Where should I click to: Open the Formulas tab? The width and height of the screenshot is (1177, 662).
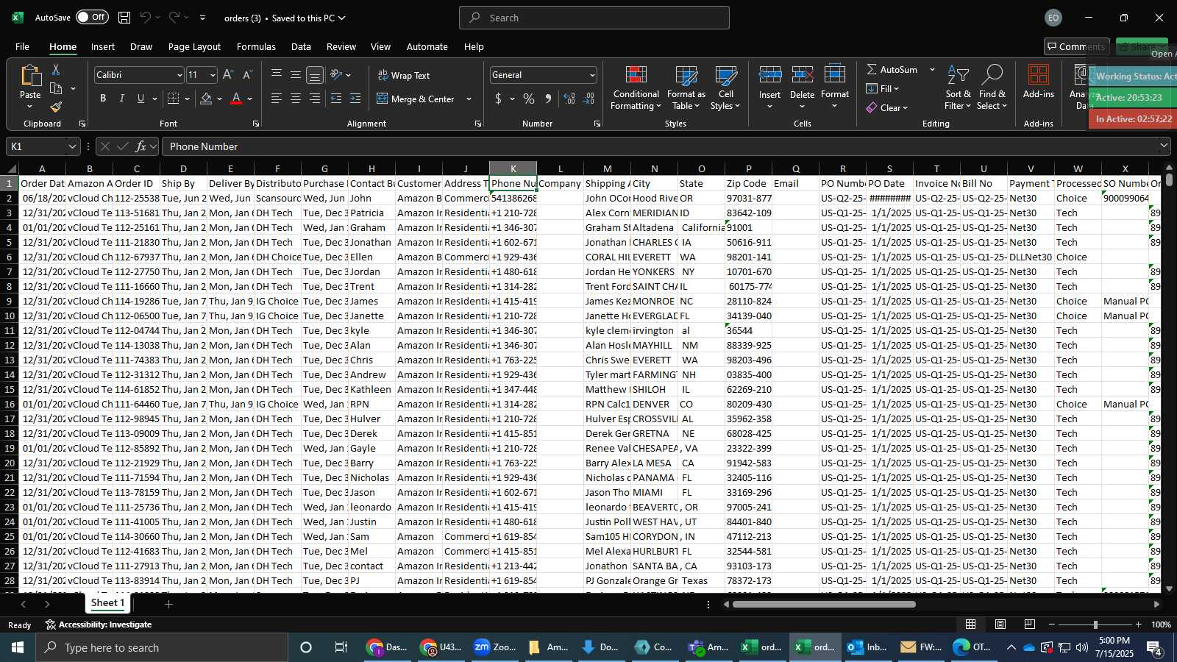256,46
